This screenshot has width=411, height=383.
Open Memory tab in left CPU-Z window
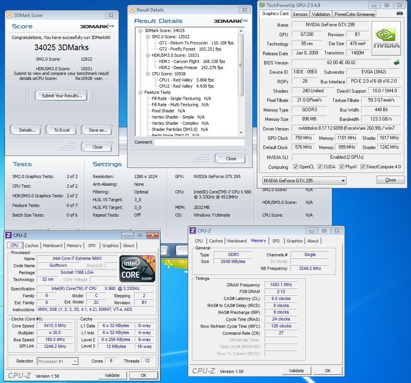tap(74, 246)
